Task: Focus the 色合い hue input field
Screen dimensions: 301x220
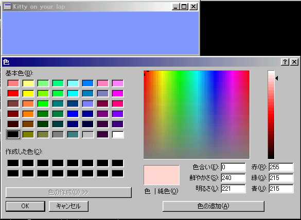Action: [x=233, y=167]
